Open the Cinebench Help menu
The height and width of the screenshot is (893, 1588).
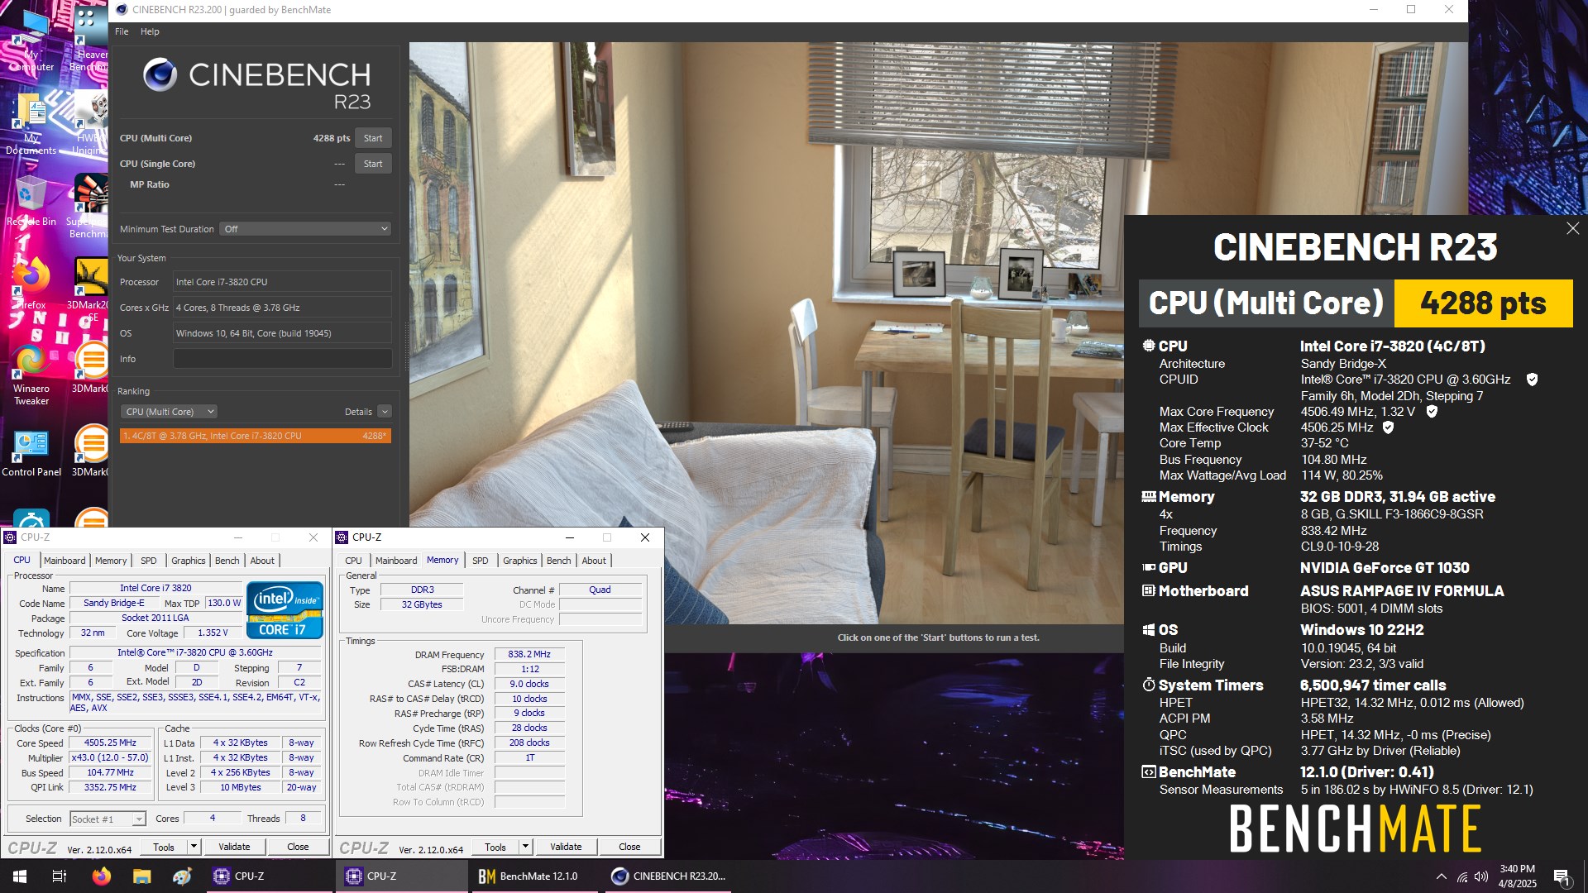click(150, 31)
